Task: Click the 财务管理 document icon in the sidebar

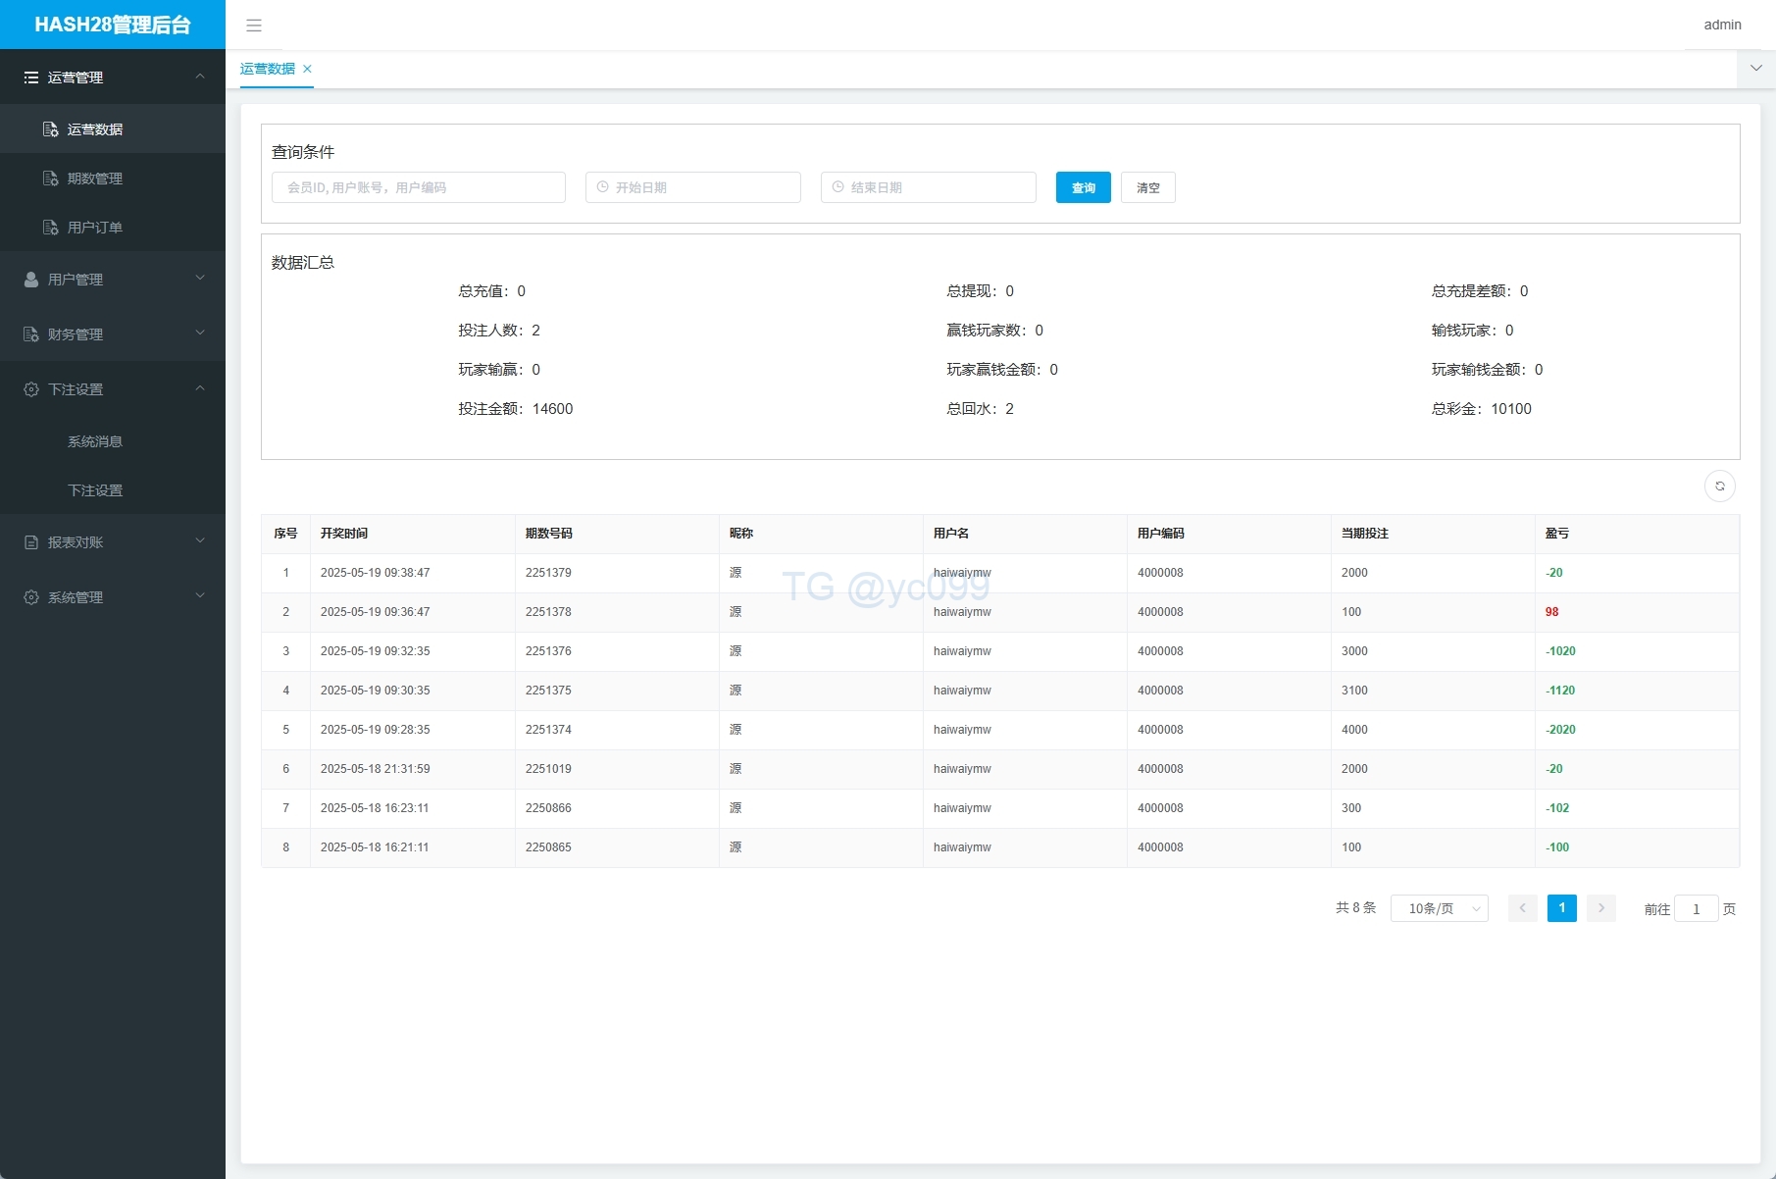Action: tap(31, 334)
